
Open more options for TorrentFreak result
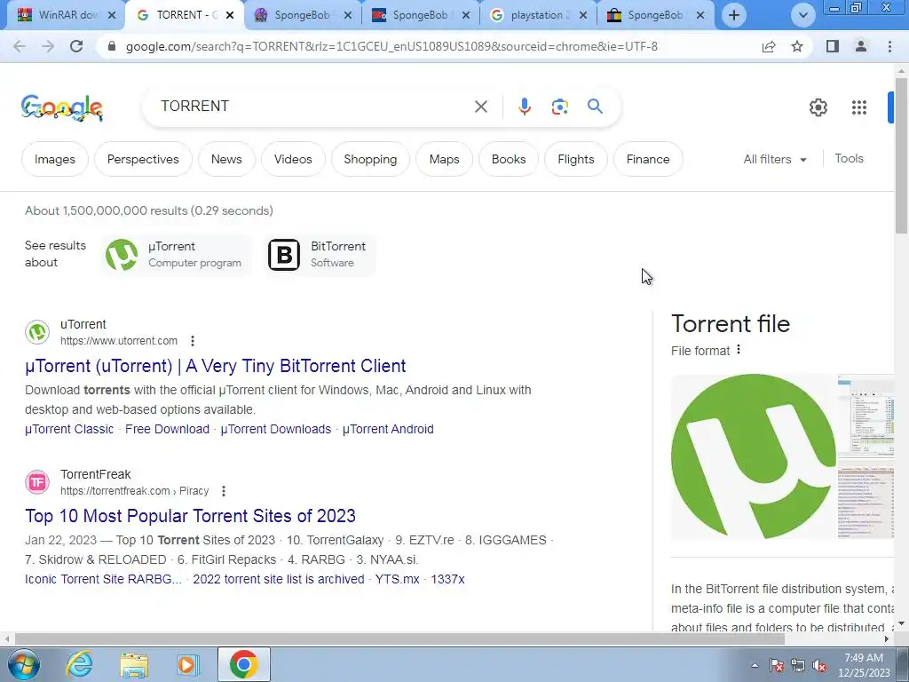pyautogui.click(x=223, y=491)
